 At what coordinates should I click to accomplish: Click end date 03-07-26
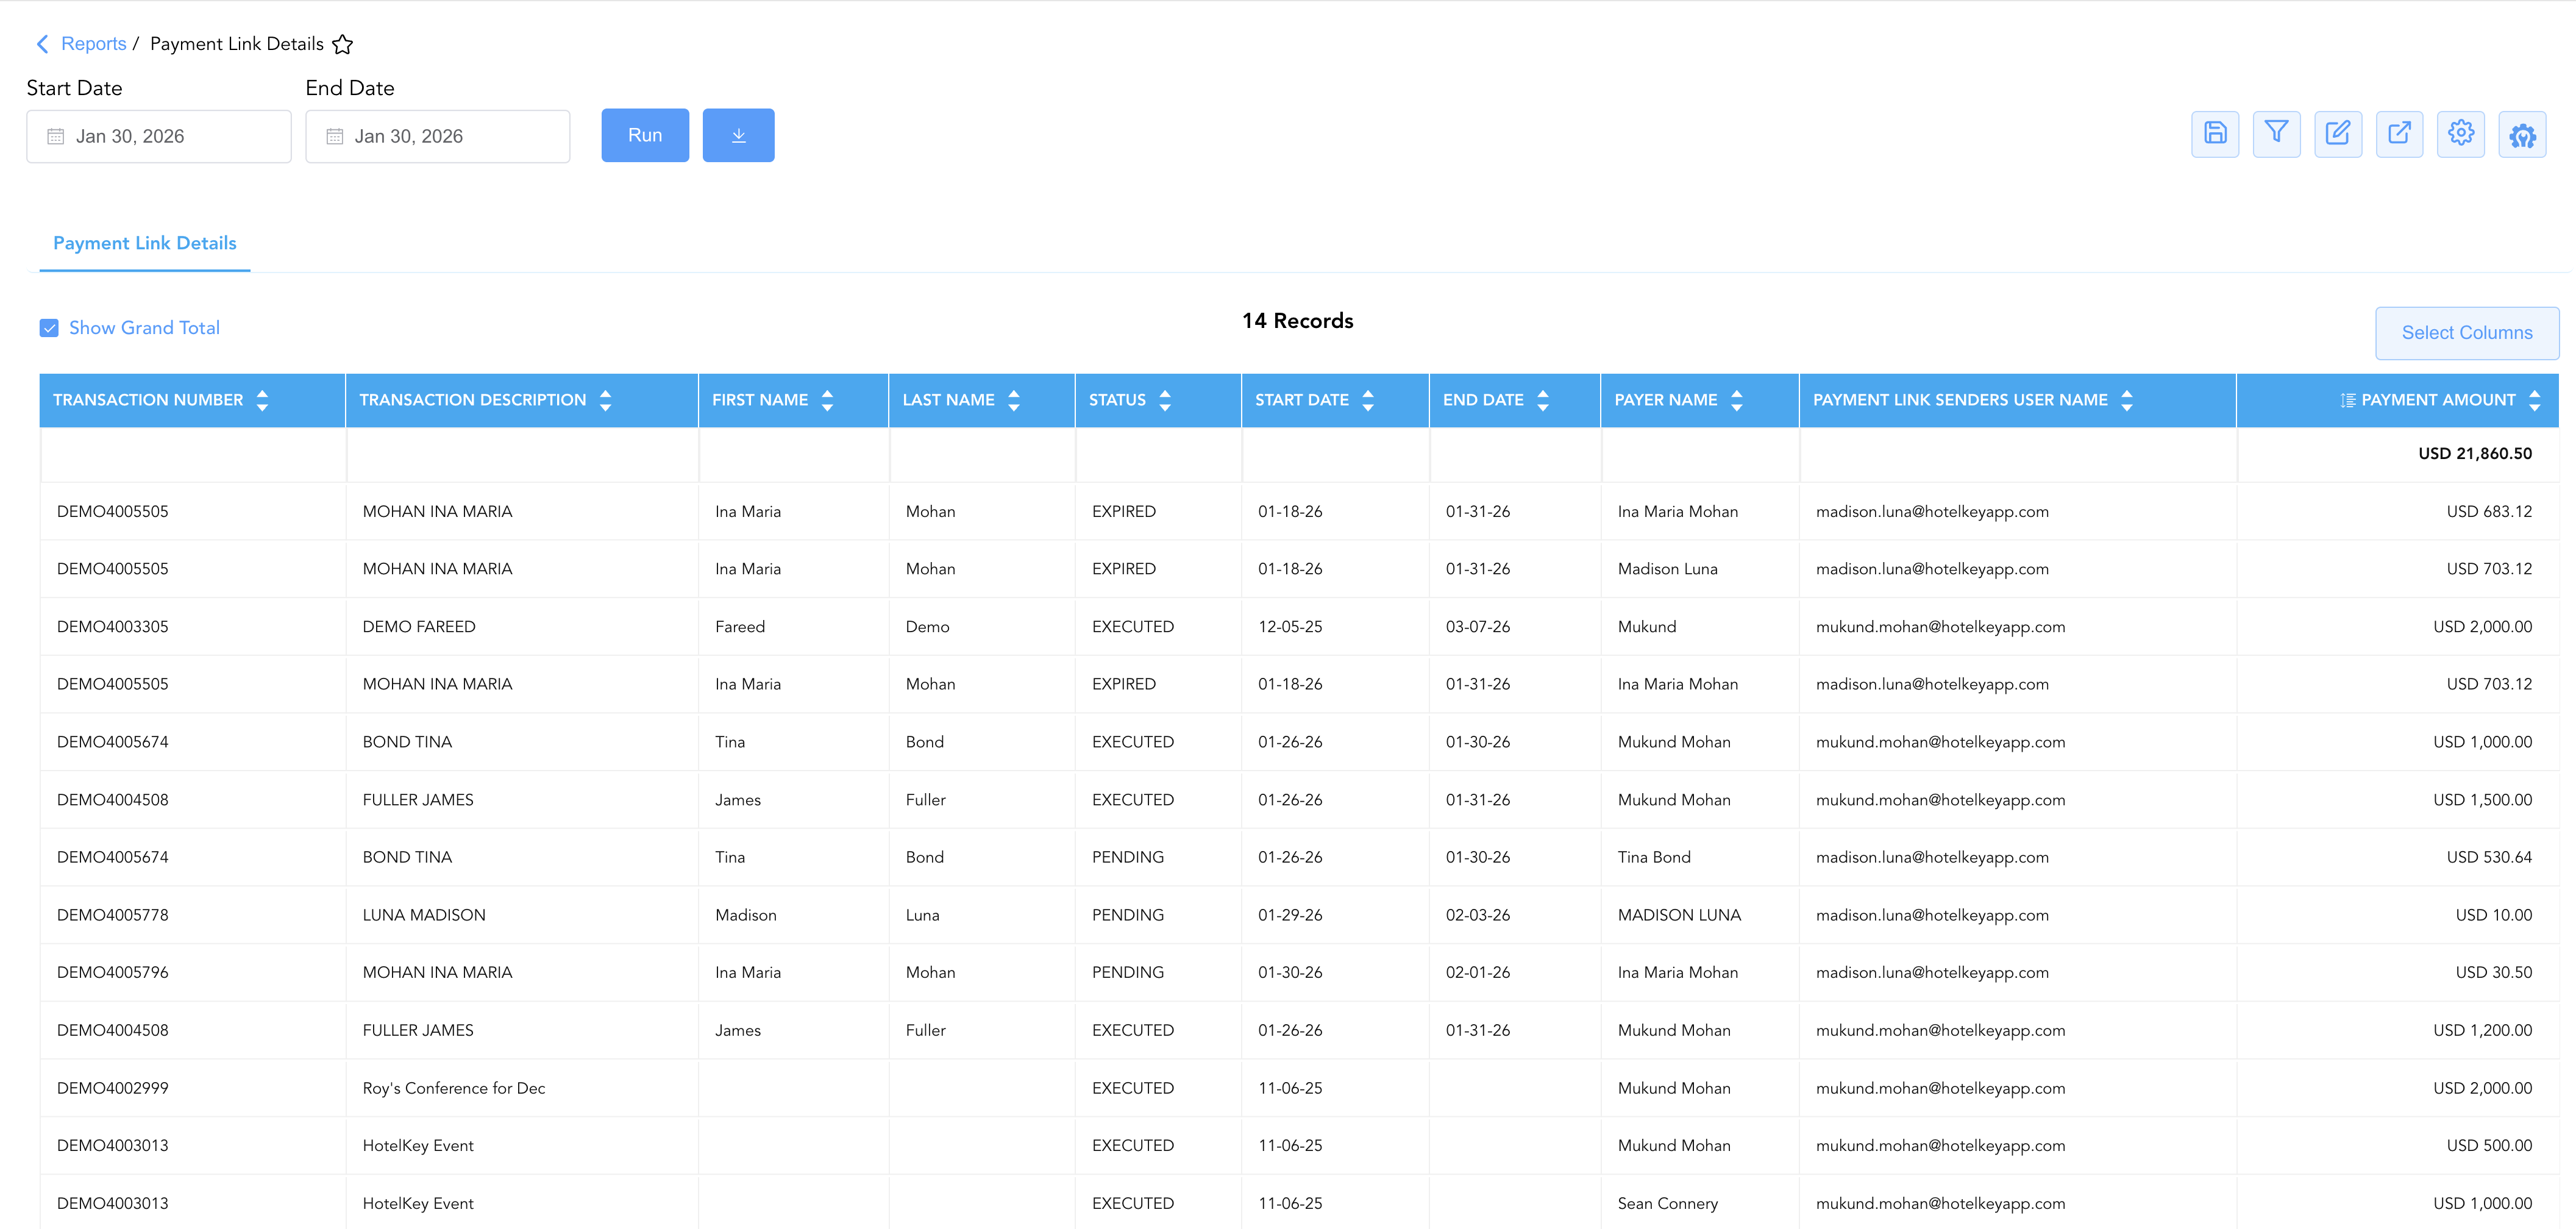pos(1478,627)
